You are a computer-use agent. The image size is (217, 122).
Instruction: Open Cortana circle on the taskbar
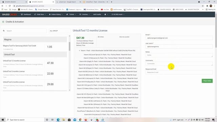(47, 120)
